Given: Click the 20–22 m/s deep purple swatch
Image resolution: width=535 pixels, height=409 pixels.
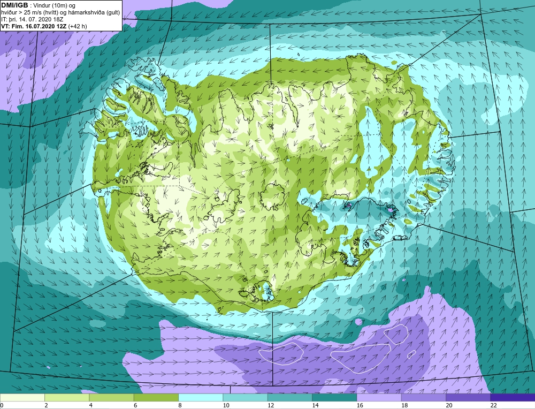Looking at the screenshot, I should point(468,398).
